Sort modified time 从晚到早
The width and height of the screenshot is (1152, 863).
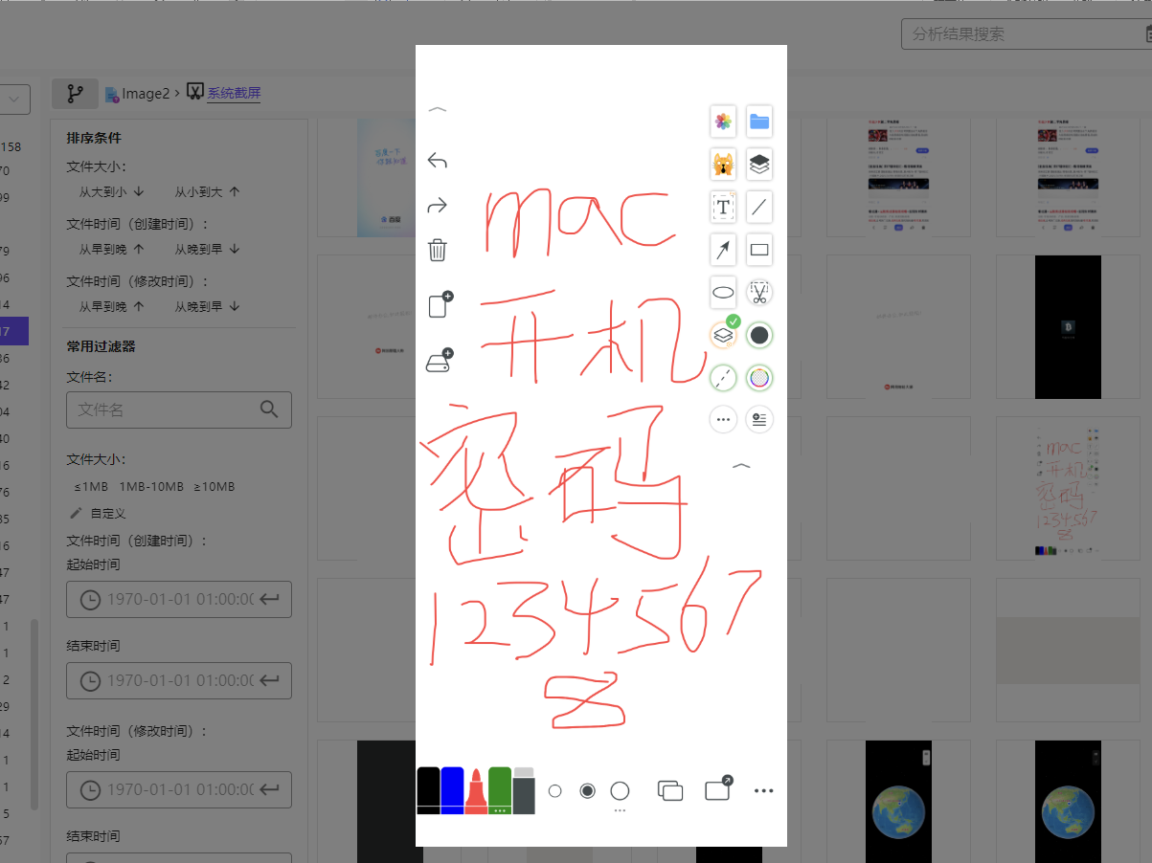207,306
